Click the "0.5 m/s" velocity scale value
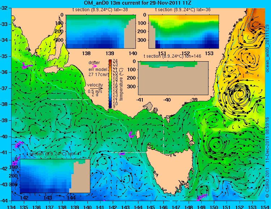Screen dimensions: 271x209 pyautogui.click(x=95, y=91)
